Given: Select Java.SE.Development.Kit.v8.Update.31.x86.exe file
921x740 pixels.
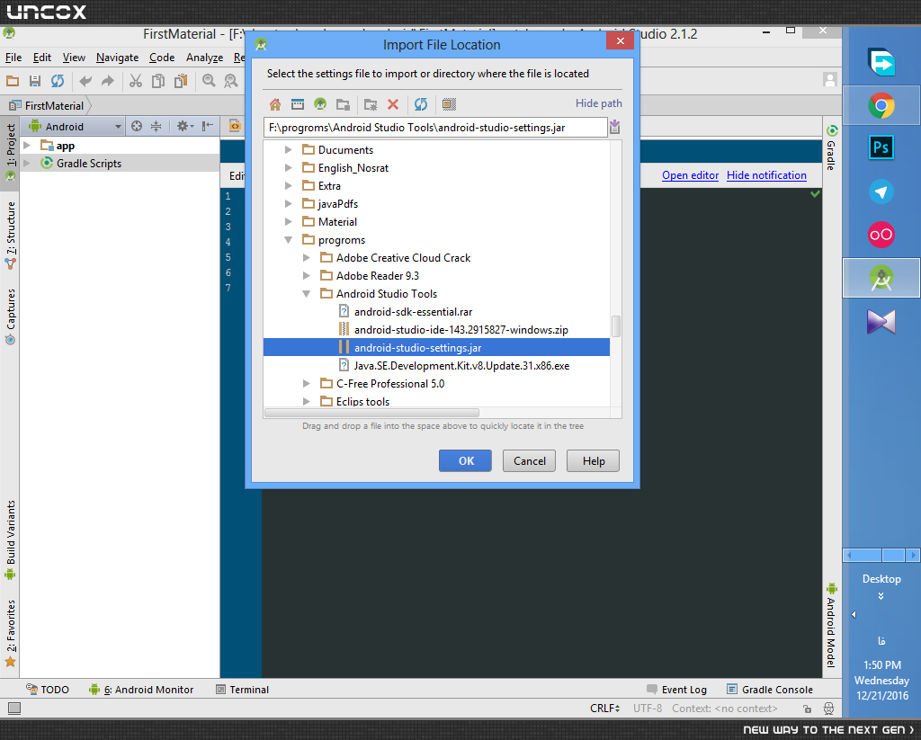Looking at the screenshot, I should [461, 366].
